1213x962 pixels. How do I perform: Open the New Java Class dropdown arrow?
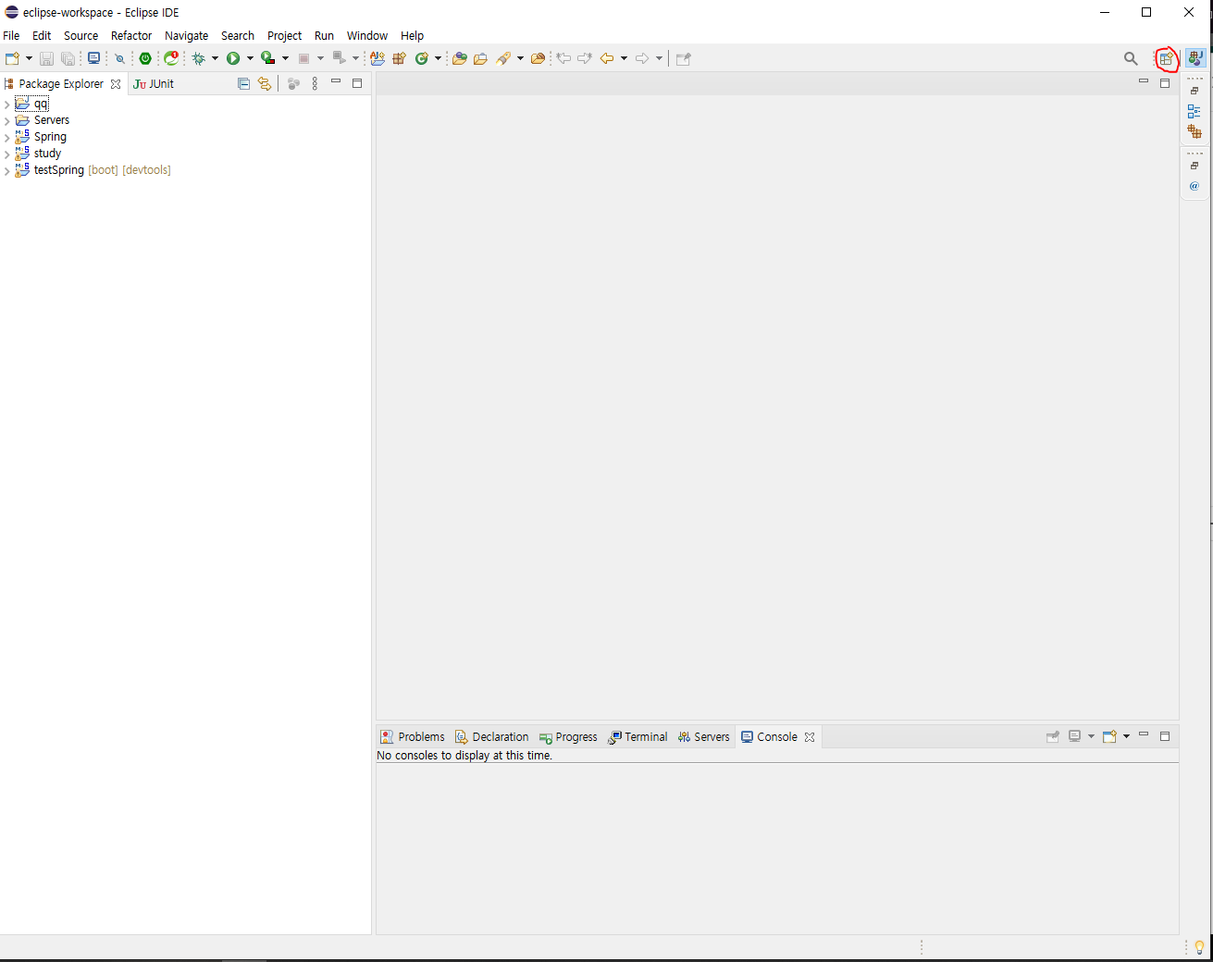(438, 58)
